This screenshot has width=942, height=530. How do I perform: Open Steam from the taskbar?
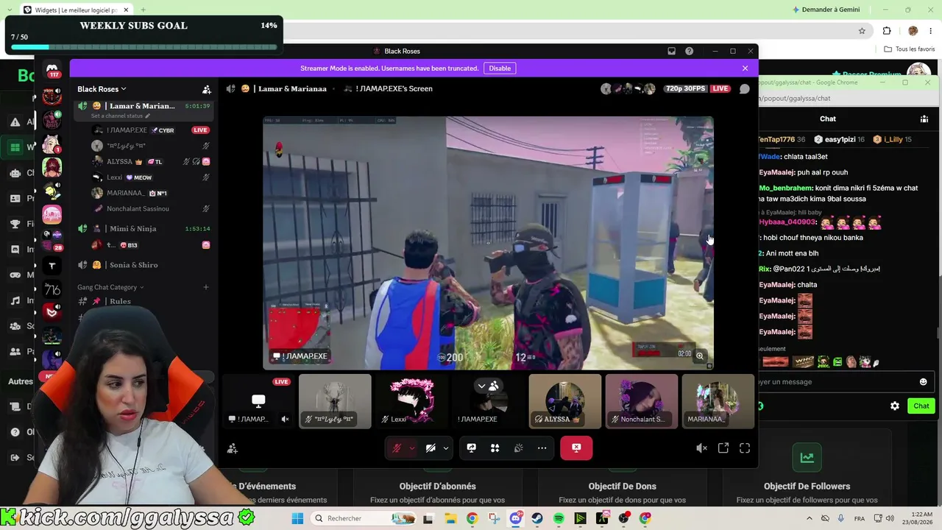click(x=537, y=518)
